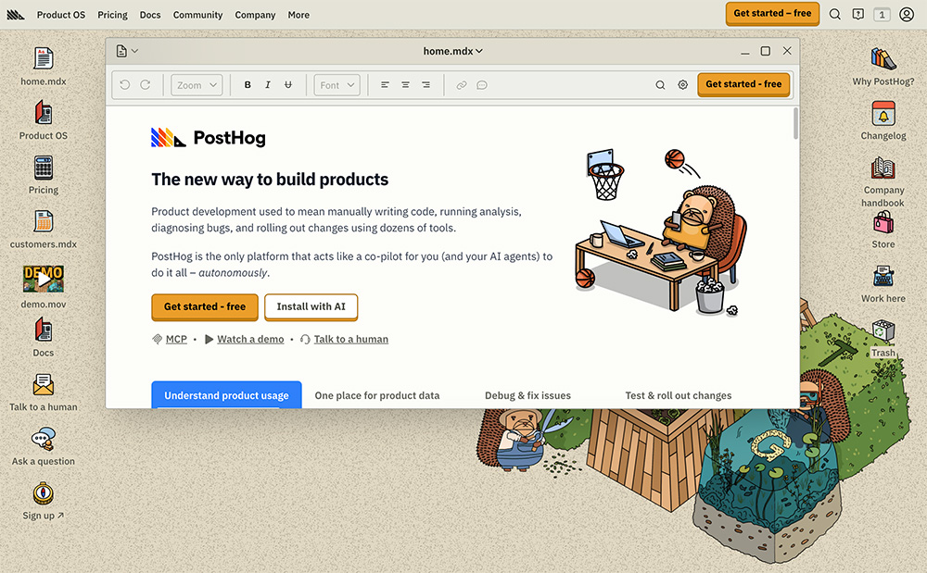Open the active windows counter button
The width and height of the screenshot is (927, 573).
click(883, 14)
